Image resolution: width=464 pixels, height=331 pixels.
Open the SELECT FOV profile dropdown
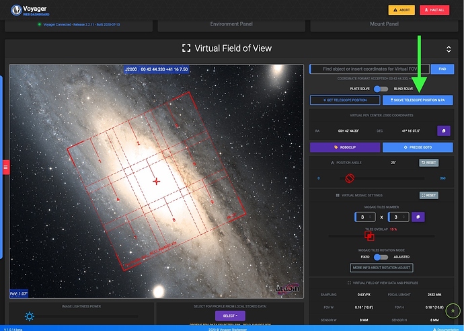point(230,316)
